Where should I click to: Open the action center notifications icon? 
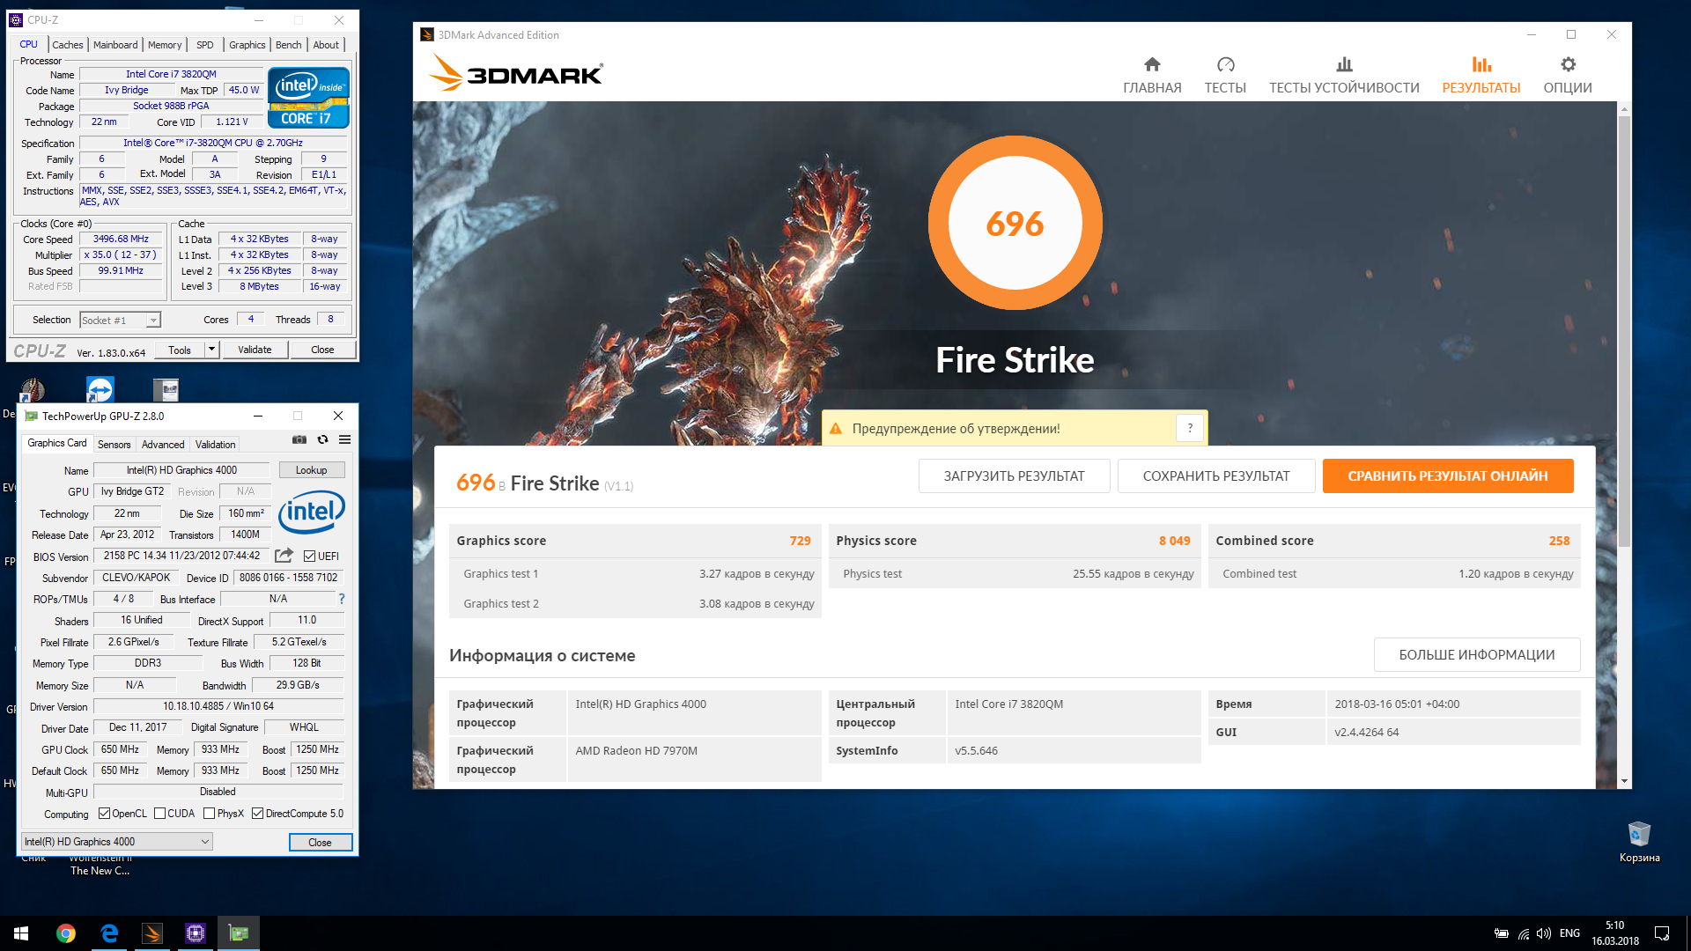1662,933
